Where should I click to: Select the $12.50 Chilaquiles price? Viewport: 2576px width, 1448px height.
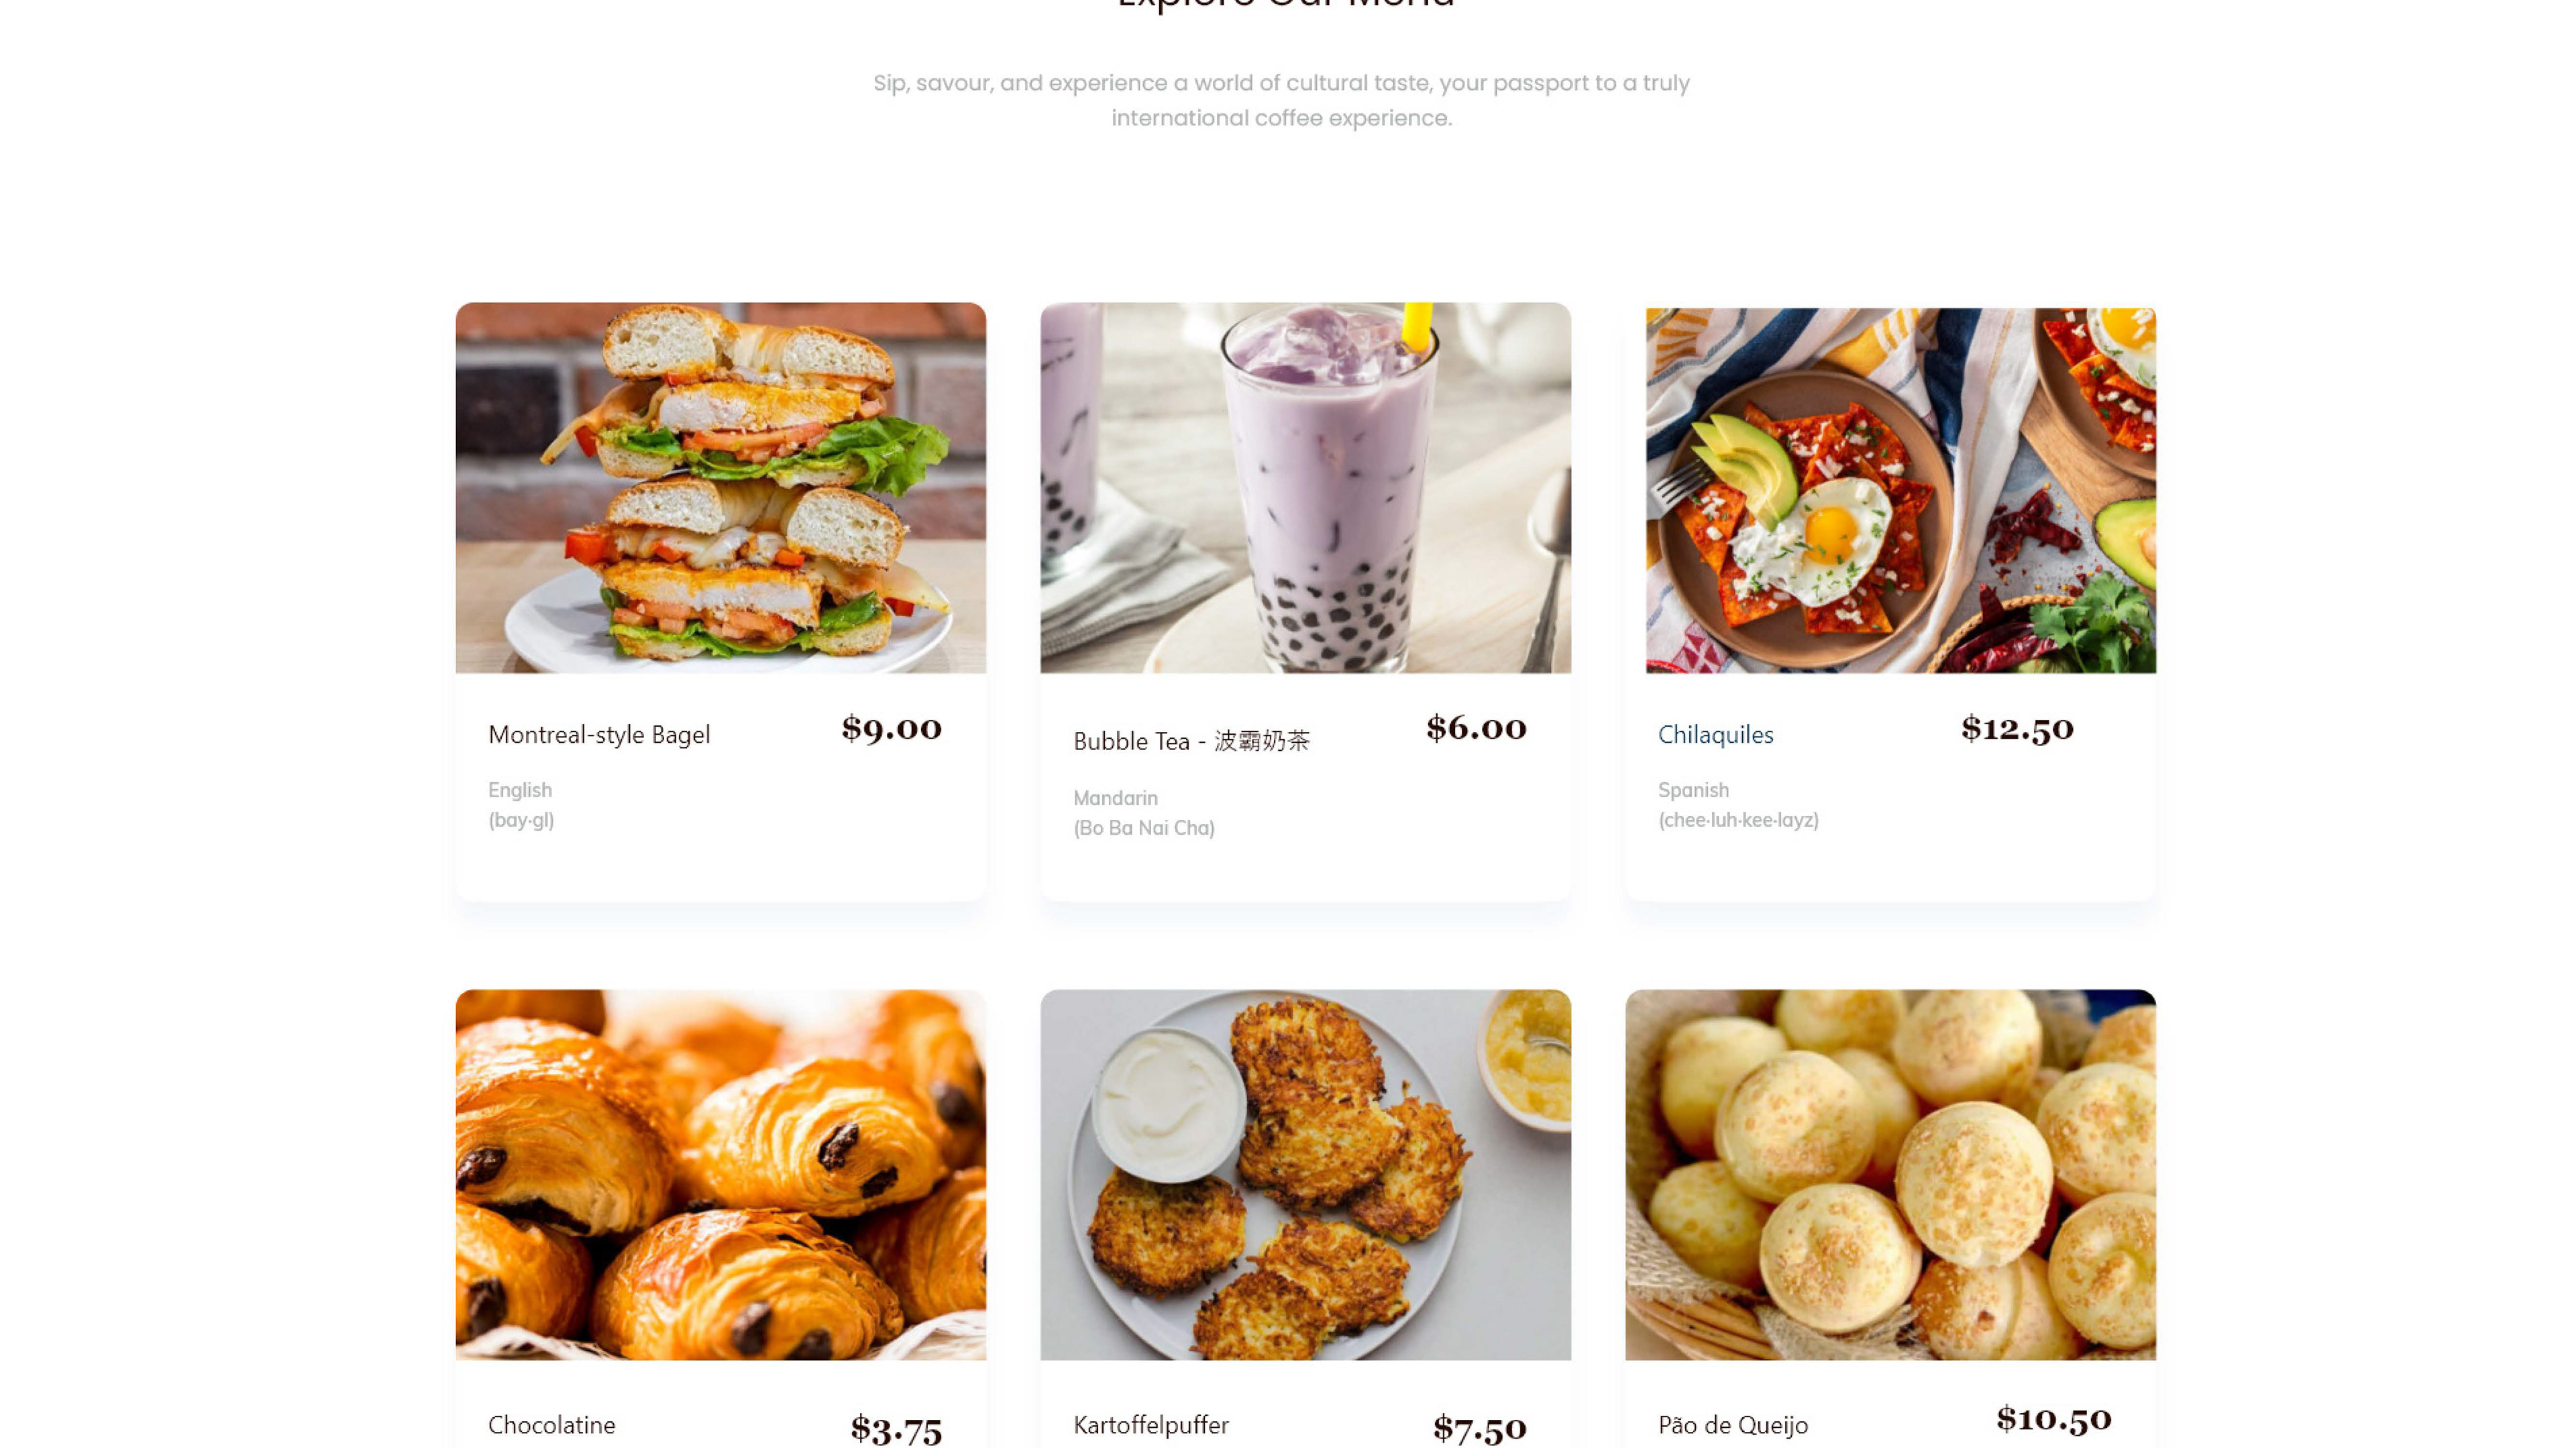pos(2017,729)
